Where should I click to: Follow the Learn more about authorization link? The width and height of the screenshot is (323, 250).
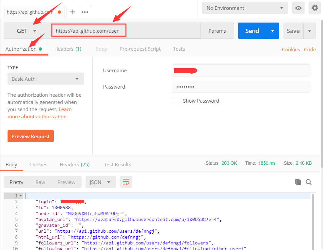pos(40,113)
